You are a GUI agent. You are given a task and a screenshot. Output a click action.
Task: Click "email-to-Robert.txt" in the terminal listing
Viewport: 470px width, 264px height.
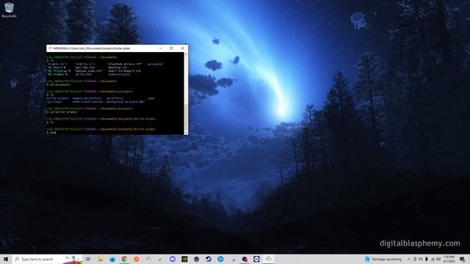(x=124, y=71)
